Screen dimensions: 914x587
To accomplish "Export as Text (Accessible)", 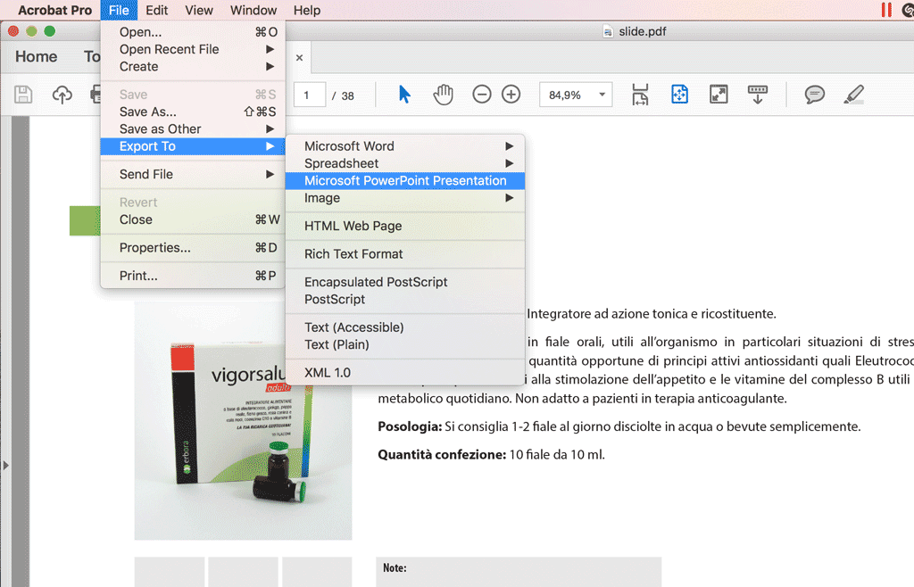I will [x=405, y=327].
